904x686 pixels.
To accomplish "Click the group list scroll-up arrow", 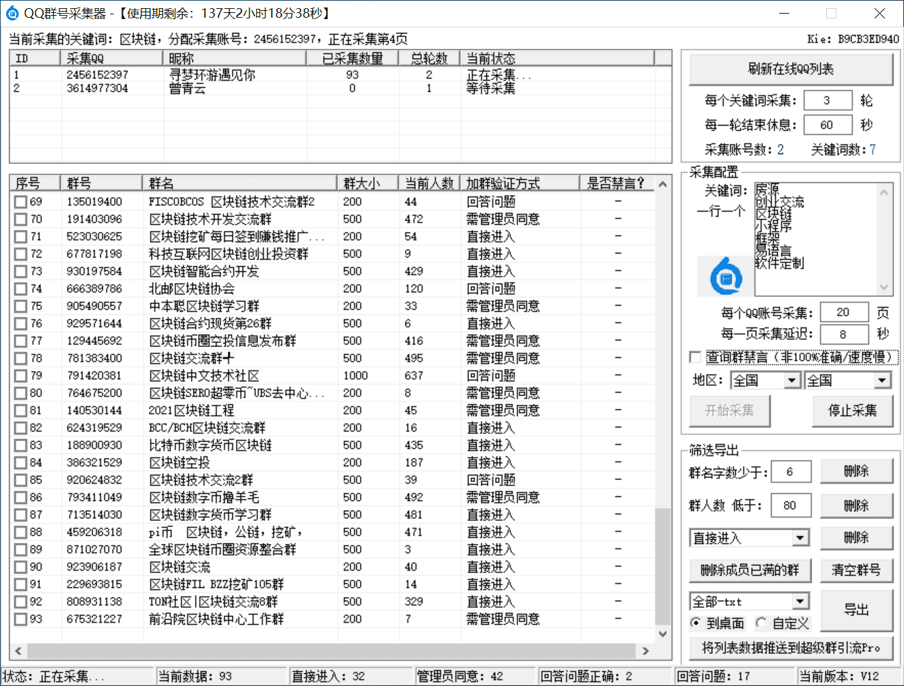I will click(663, 184).
